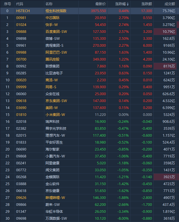
Task: Select stock code 01024
Action: [21, 25]
